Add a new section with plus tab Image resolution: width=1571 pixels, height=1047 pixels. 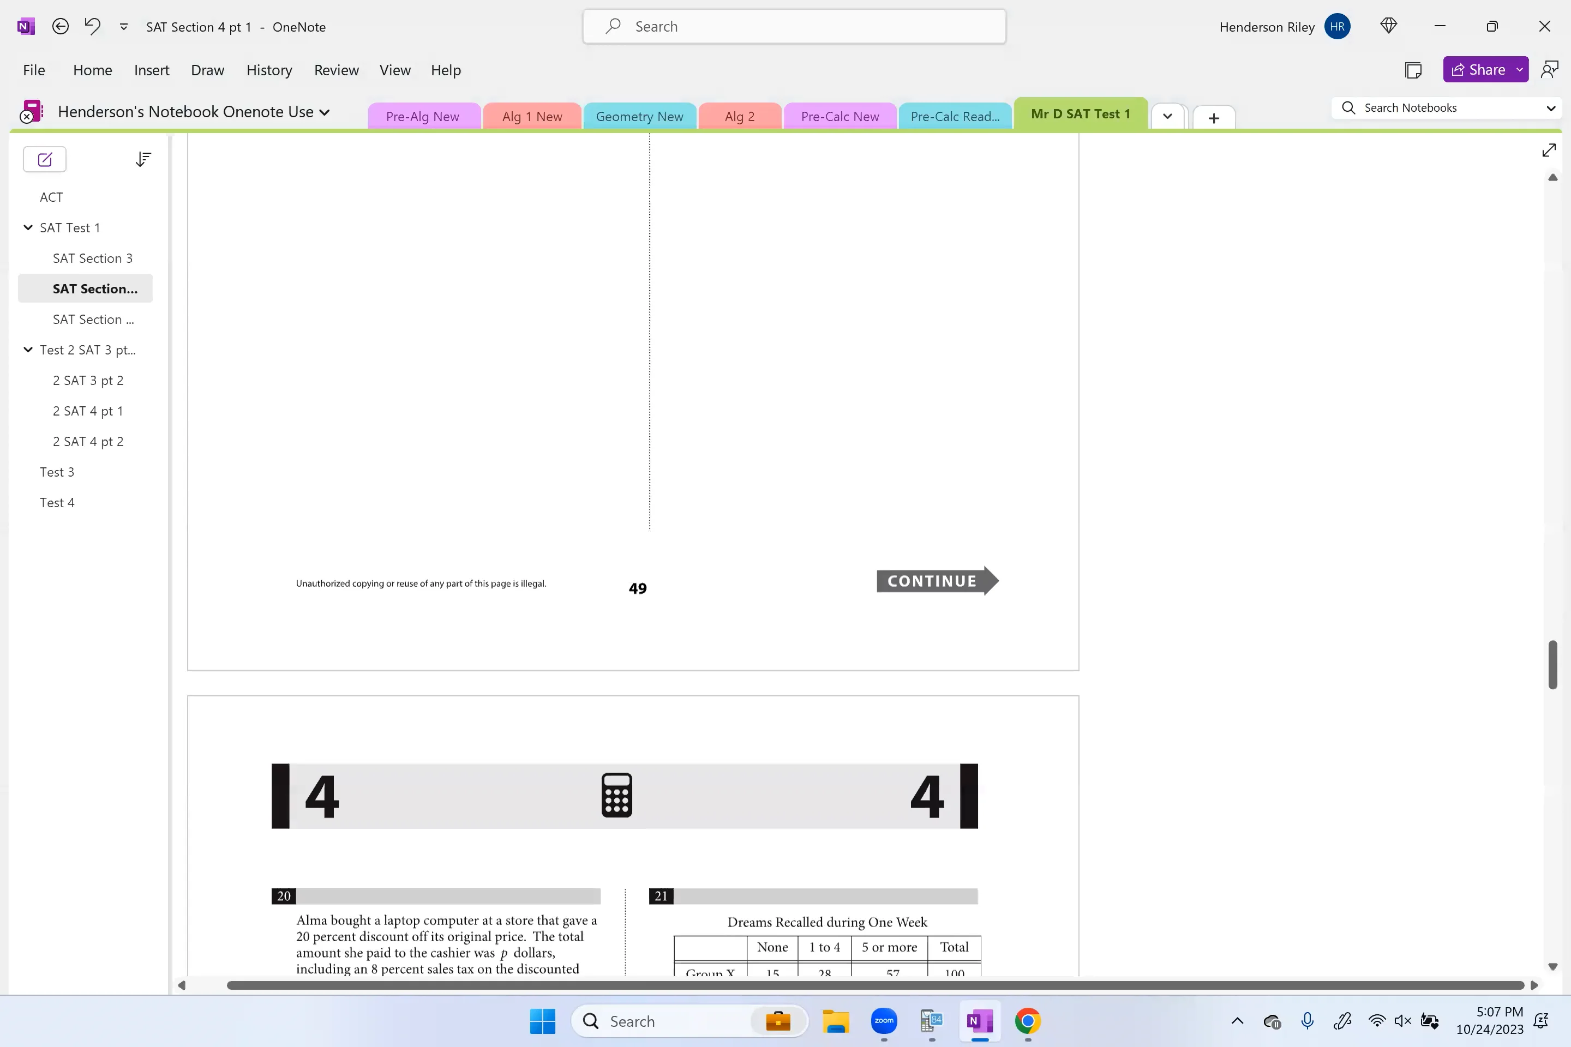tap(1213, 118)
